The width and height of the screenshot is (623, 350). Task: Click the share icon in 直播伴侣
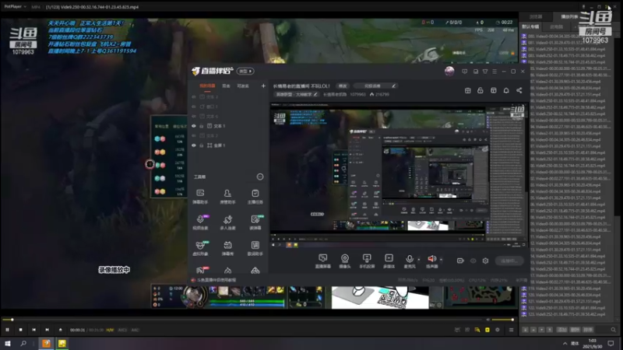519,90
